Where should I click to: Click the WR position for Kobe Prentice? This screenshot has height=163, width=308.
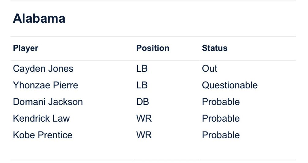click(144, 135)
